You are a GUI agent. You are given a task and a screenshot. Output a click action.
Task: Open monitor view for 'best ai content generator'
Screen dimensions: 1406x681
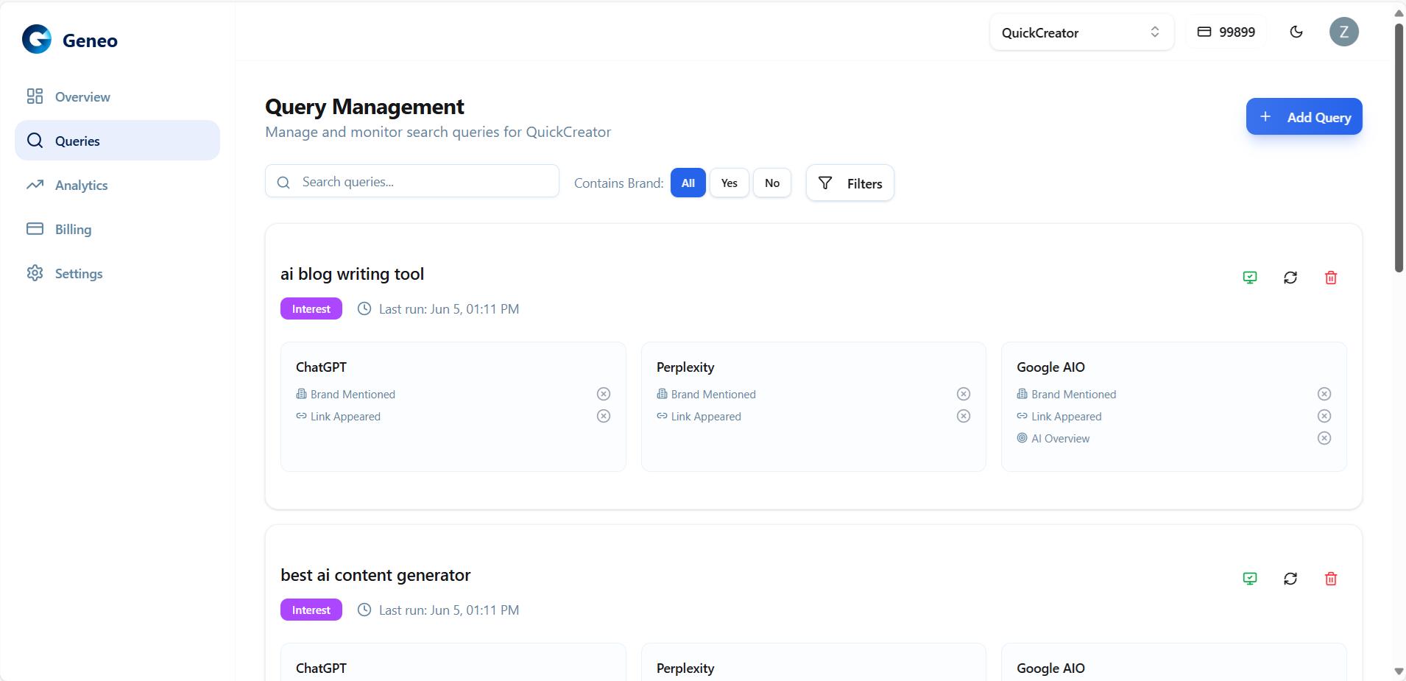1249,579
